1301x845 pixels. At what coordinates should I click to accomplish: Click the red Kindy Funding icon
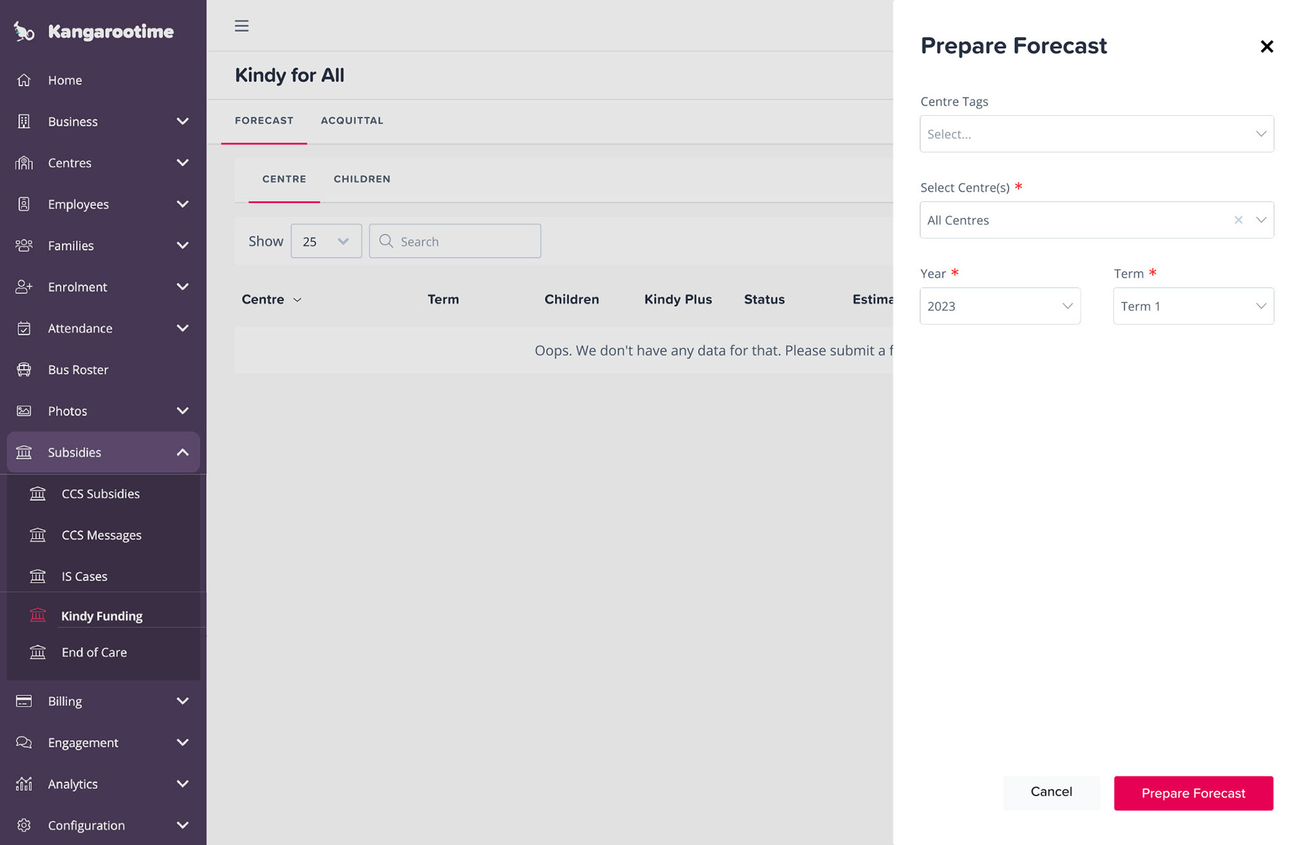38,615
